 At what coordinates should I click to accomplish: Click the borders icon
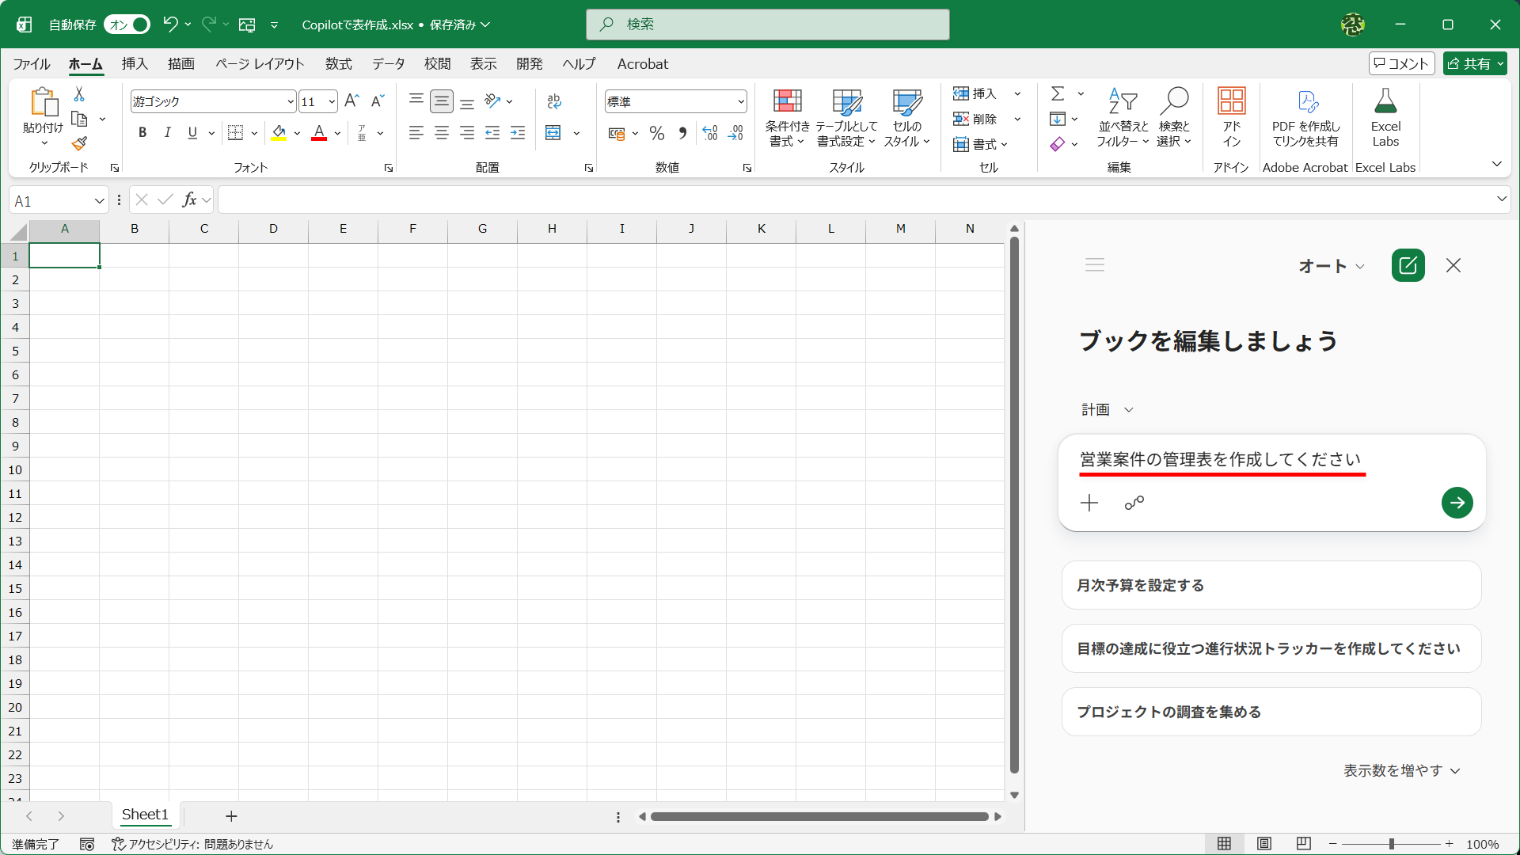pyautogui.click(x=235, y=132)
